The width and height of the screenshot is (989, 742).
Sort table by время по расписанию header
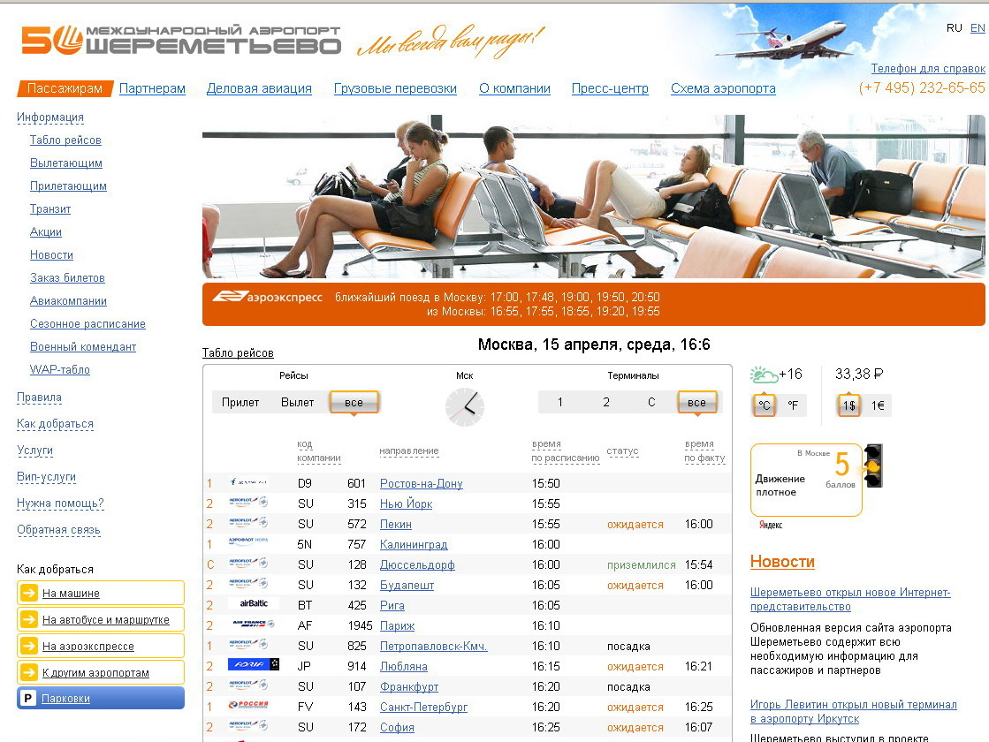click(x=566, y=451)
